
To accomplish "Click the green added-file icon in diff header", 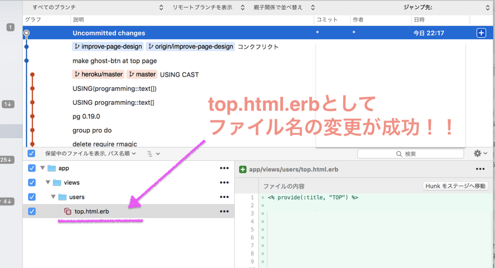I will 243,169.
